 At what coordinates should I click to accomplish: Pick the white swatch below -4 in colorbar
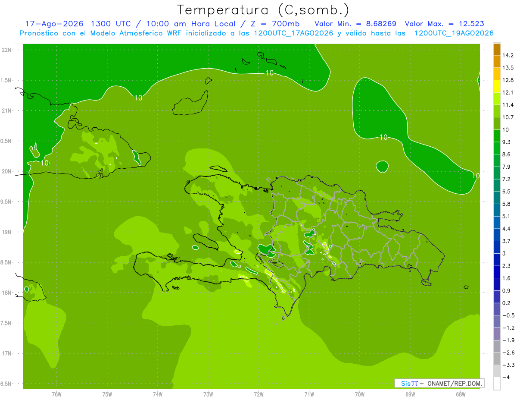497,384
